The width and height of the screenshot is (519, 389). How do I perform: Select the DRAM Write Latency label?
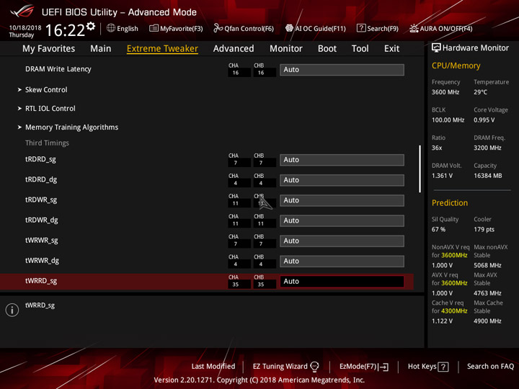[58, 69]
